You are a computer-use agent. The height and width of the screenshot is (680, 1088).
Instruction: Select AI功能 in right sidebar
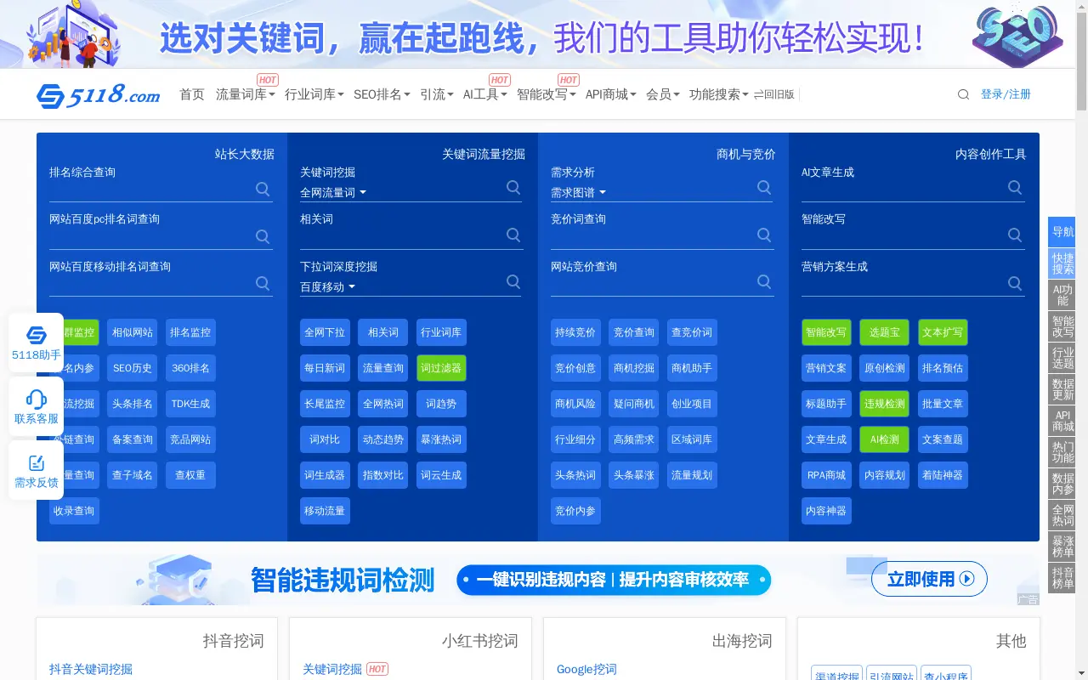click(x=1062, y=295)
